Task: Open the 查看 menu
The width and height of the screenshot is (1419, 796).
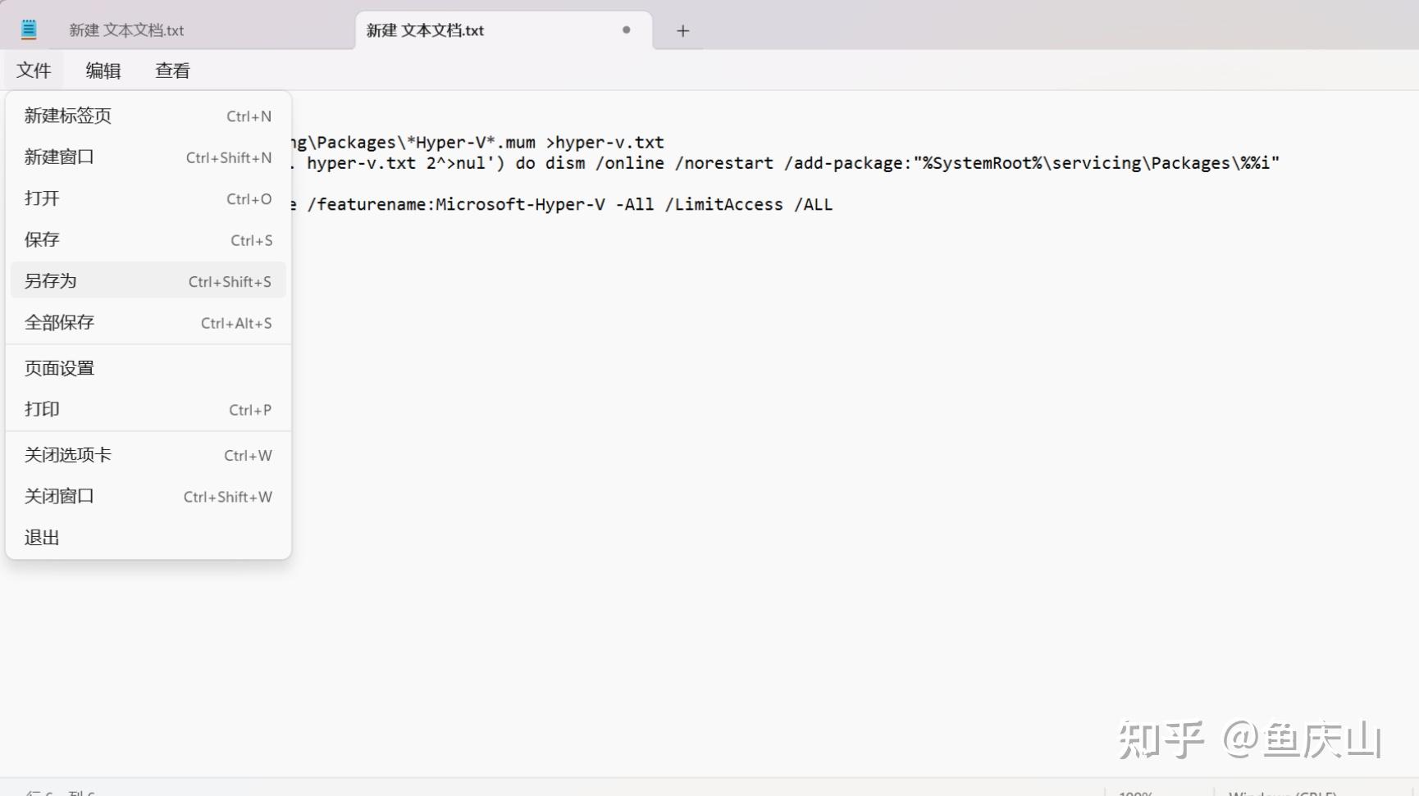Action: click(172, 71)
